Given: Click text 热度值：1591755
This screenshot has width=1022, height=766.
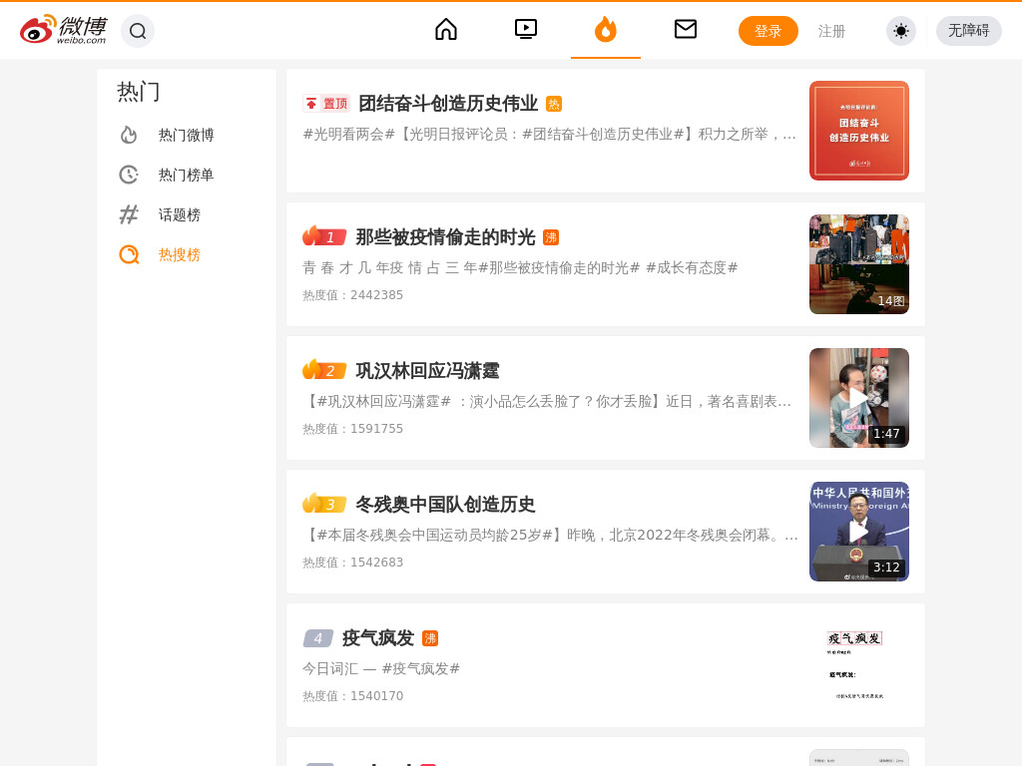Looking at the screenshot, I should point(352,429).
